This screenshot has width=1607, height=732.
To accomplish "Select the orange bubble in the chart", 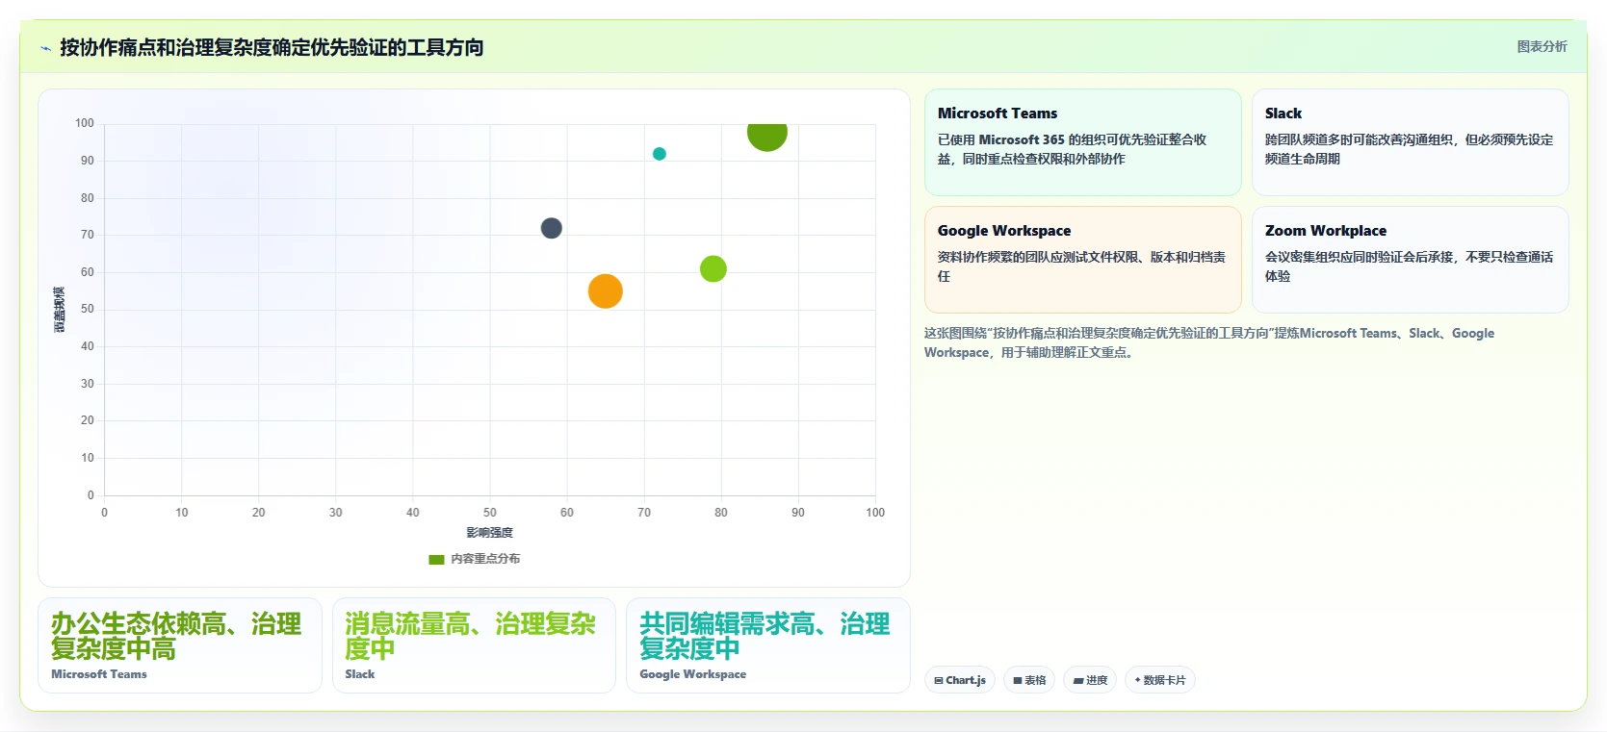I will coord(605,290).
